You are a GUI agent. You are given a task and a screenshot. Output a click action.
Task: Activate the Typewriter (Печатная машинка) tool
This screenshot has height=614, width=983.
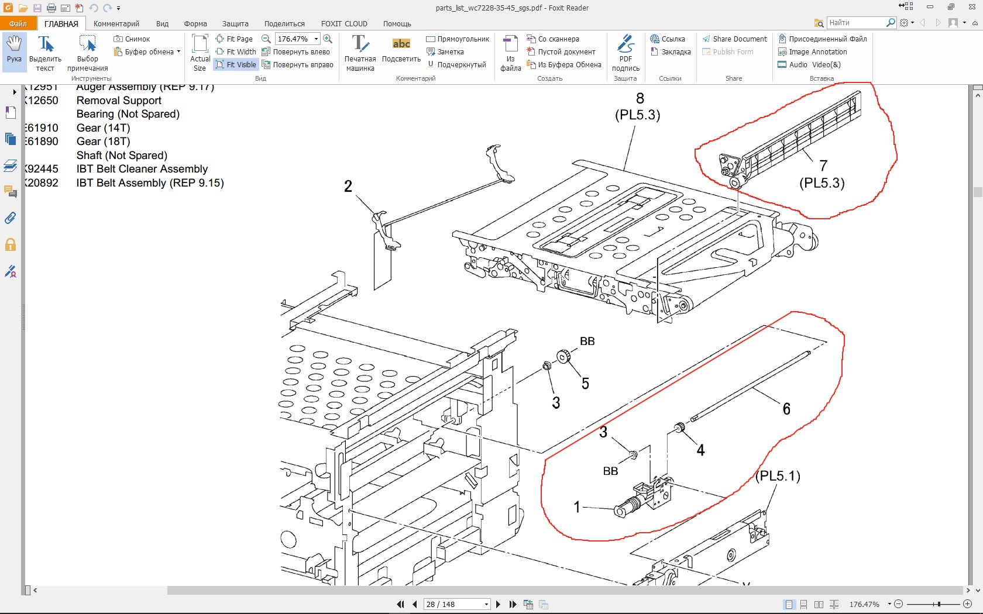coord(360,53)
